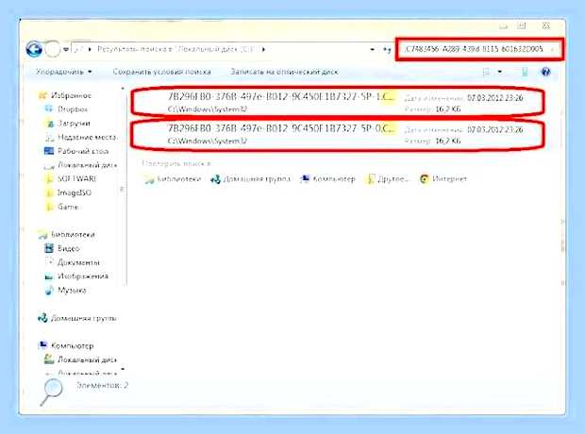Screen dimensions: 585x434
Task: Open the address bar history dropdown
Action: [x=372, y=49]
